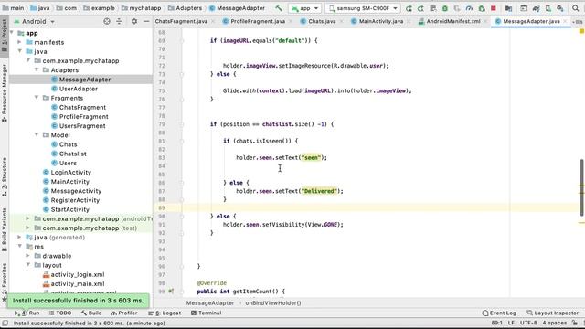Open the Logcat tool window
585x329 pixels.
(x=165, y=313)
